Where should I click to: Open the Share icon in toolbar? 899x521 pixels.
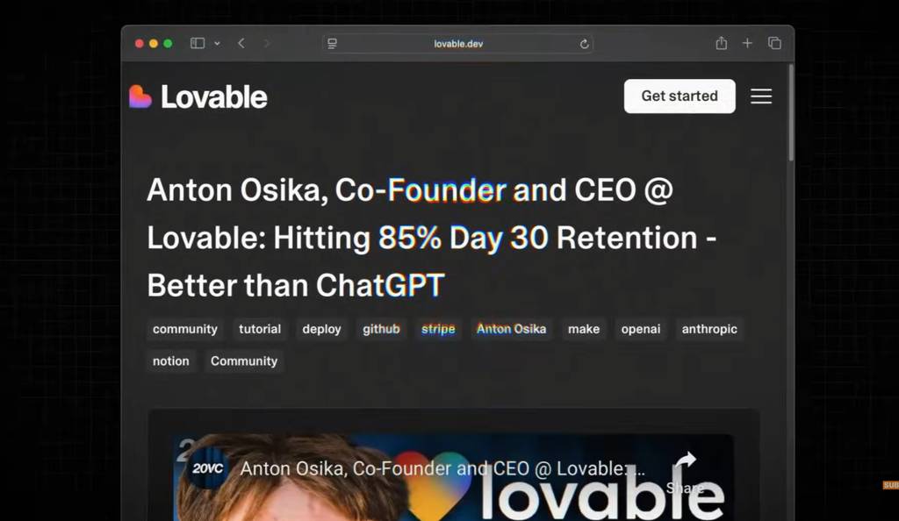click(x=722, y=43)
